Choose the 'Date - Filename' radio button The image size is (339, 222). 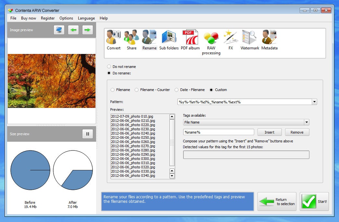coord(176,90)
